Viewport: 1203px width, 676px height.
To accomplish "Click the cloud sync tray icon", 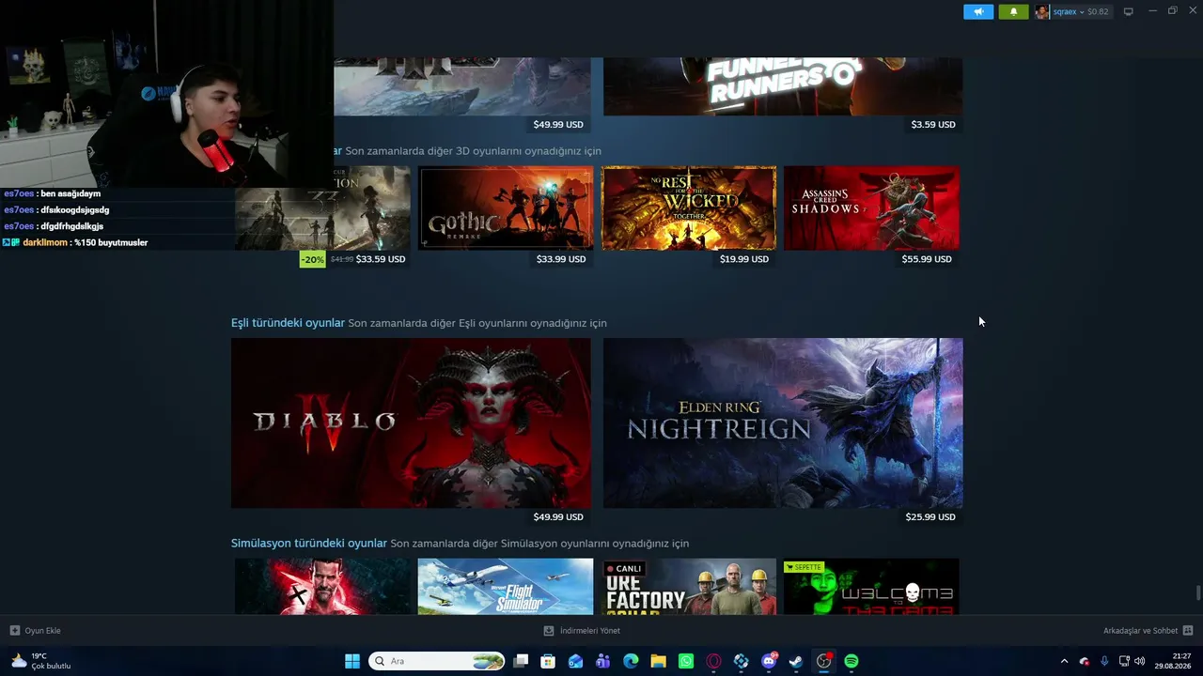I will pos(1085,662).
